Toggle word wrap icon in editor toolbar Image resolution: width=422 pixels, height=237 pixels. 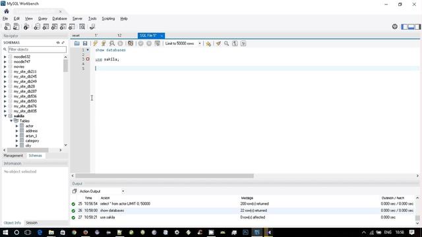click(x=243, y=43)
